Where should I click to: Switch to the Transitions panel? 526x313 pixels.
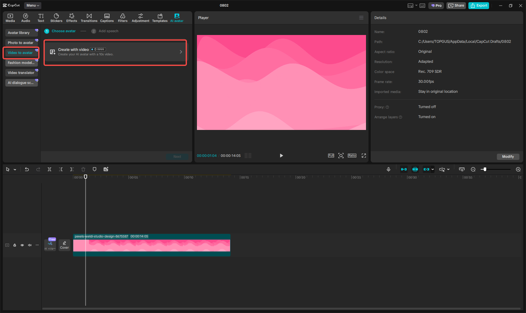click(x=89, y=17)
